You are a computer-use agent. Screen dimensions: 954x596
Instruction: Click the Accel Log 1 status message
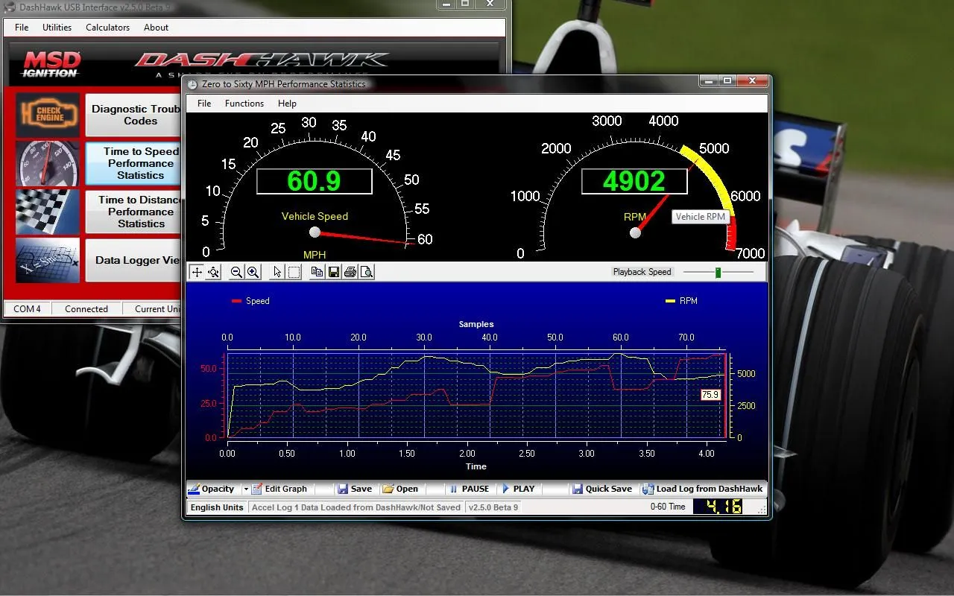tap(356, 507)
